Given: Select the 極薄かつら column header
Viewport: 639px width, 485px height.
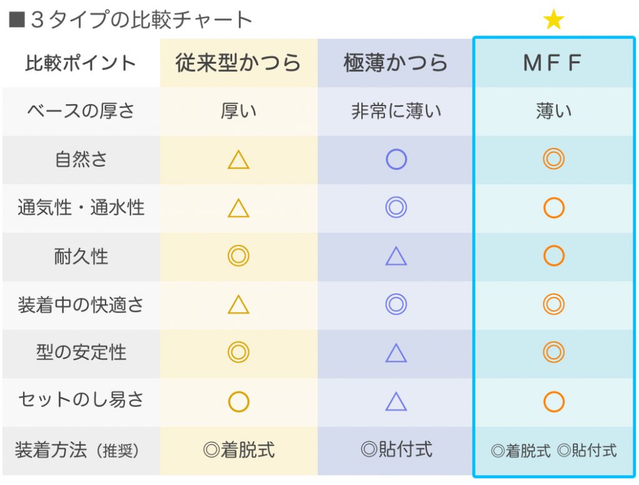Looking at the screenshot, I should click(x=396, y=63).
